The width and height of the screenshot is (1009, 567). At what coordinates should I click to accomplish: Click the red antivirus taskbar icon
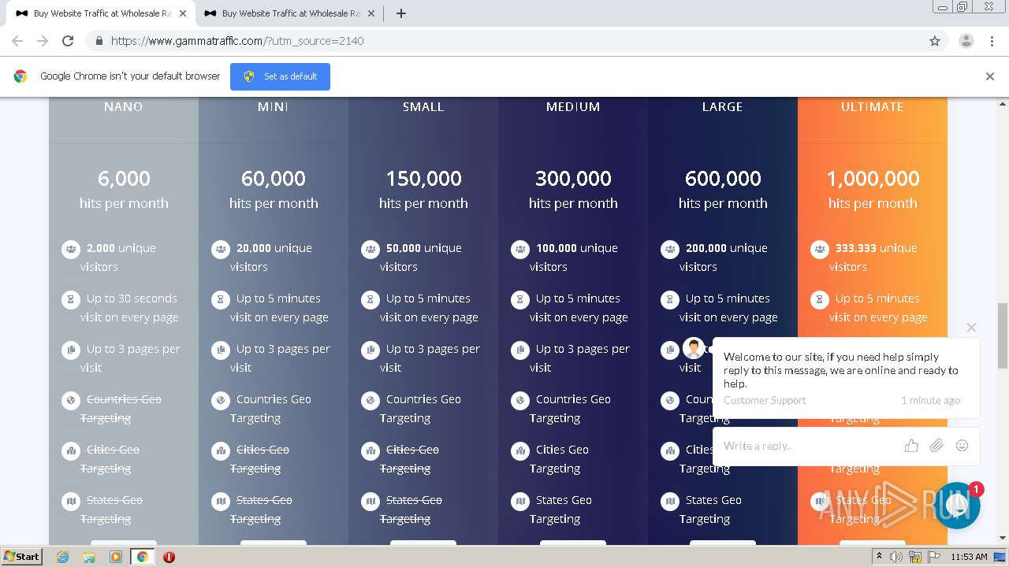point(169,557)
